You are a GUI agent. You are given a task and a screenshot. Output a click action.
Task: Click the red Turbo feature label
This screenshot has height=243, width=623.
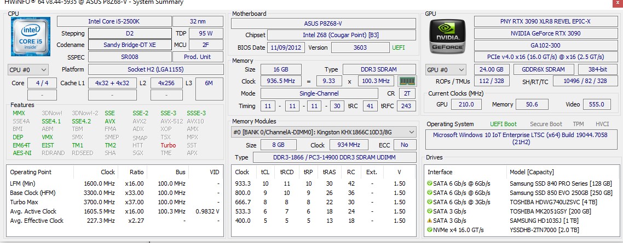point(168,145)
